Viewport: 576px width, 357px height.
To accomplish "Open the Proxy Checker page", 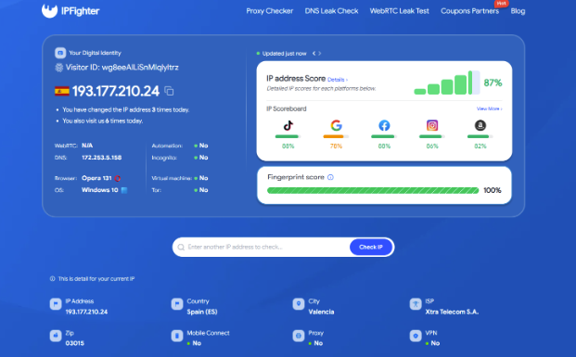I will 269,11.
